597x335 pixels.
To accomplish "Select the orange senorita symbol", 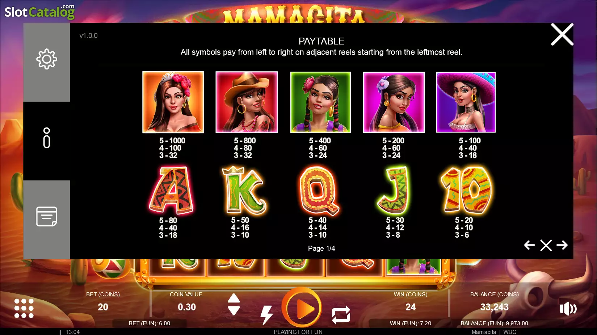I will point(173,102).
